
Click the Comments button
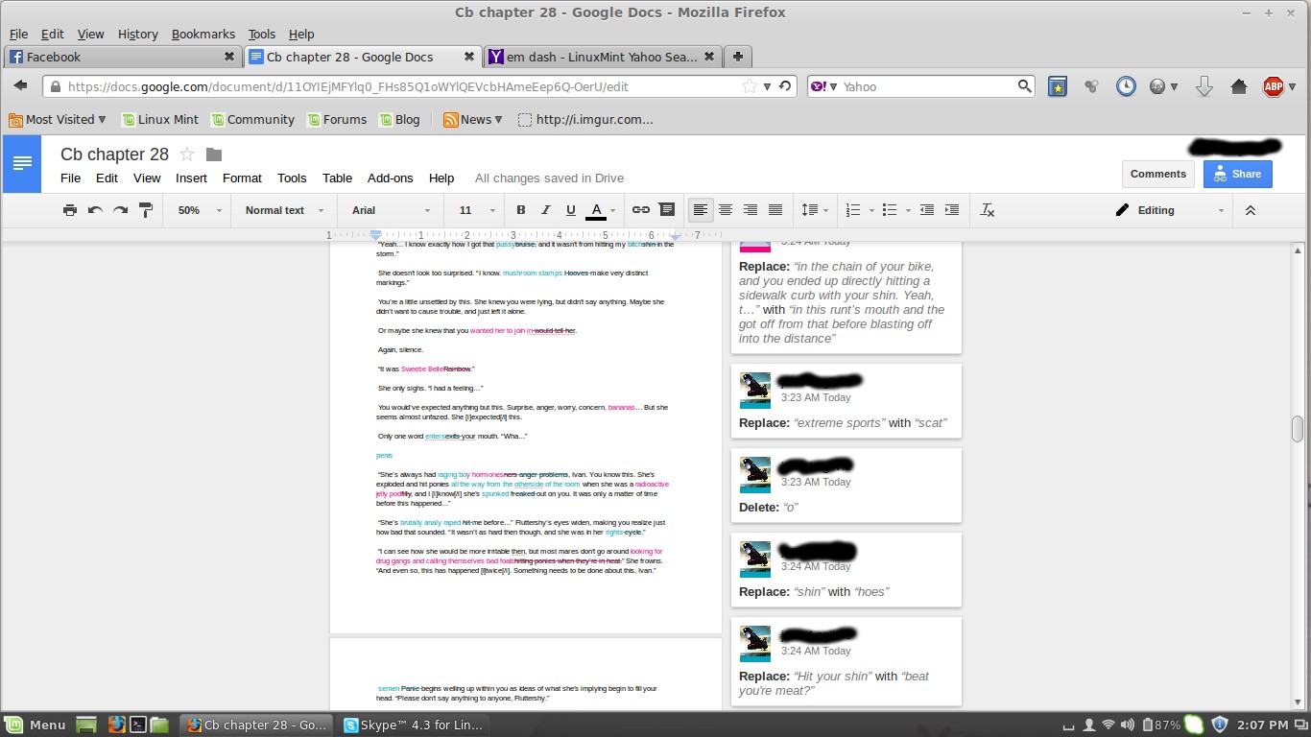1157,174
